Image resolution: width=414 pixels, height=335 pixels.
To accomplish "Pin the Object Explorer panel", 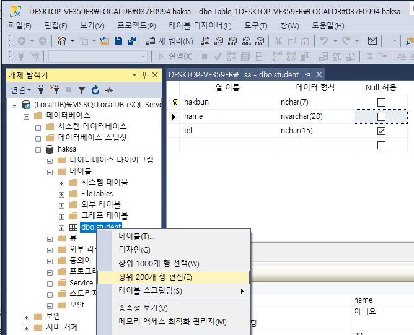I will (x=144, y=75).
